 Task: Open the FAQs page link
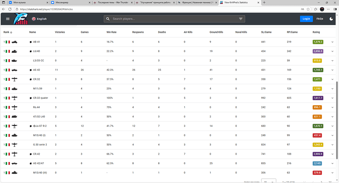(x=320, y=19)
